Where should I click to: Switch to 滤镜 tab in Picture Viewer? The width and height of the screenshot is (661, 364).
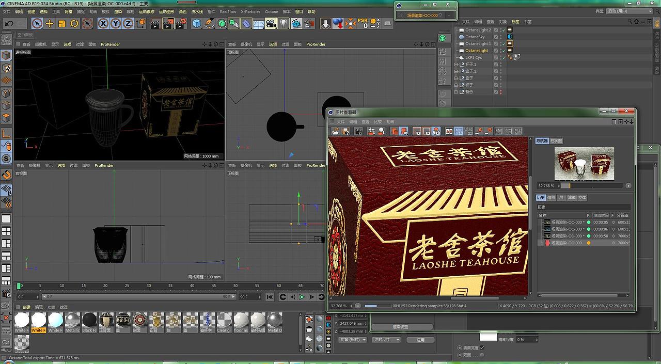571,197
